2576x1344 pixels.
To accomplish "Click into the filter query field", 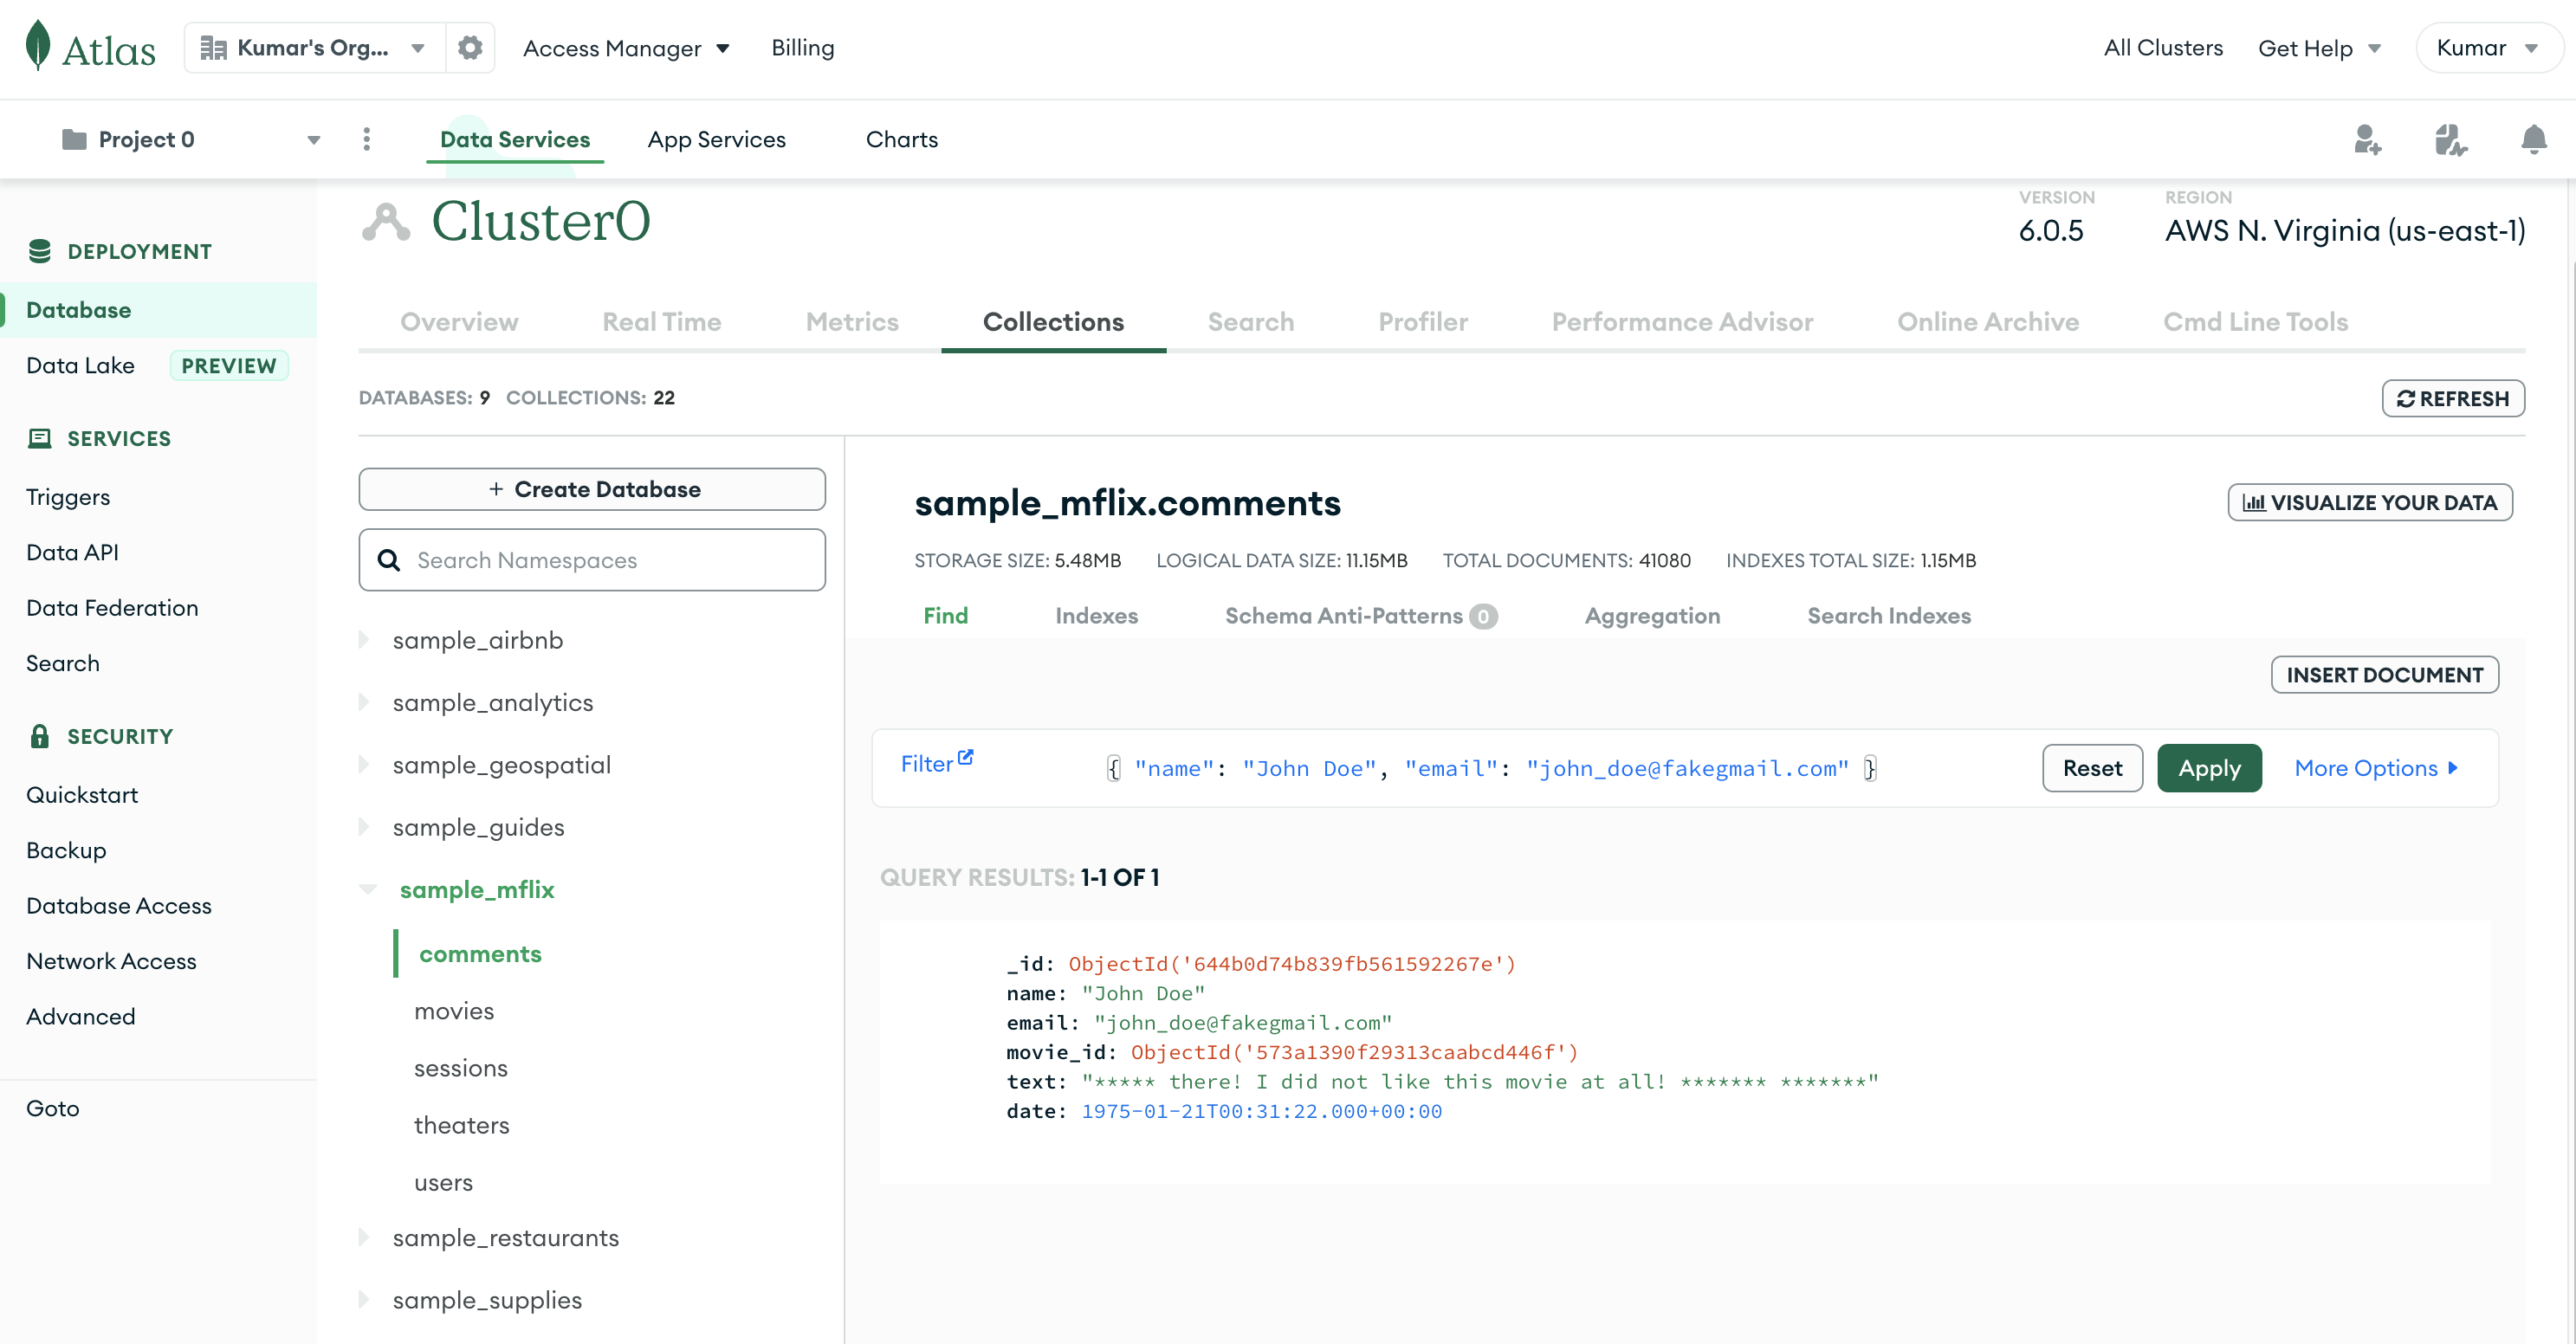I will (x=1490, y=768).
